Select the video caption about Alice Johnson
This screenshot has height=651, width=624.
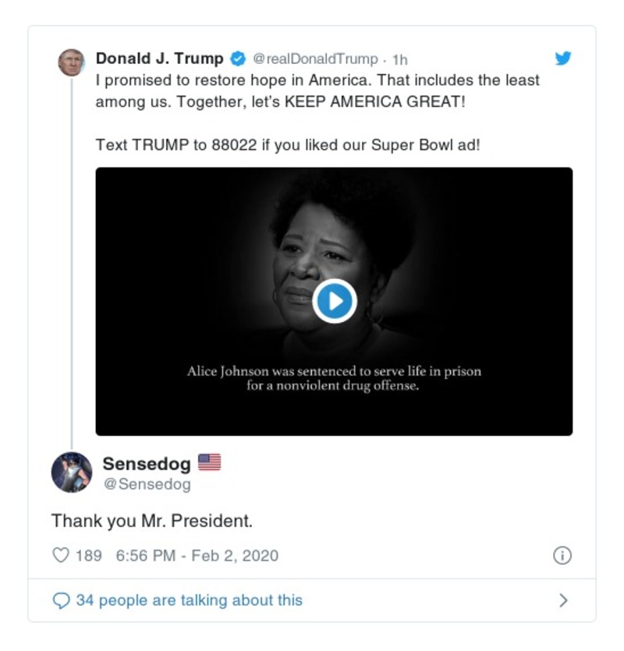coord(335,373)
